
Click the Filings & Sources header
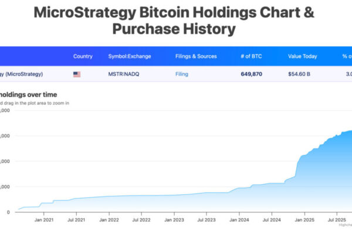coord(196,56)
